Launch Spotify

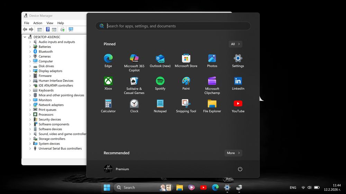point(160,83)
